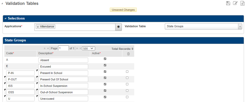The image size is (245, 102).
Task: Open the document page icon
Action: (x=242, y=3)
